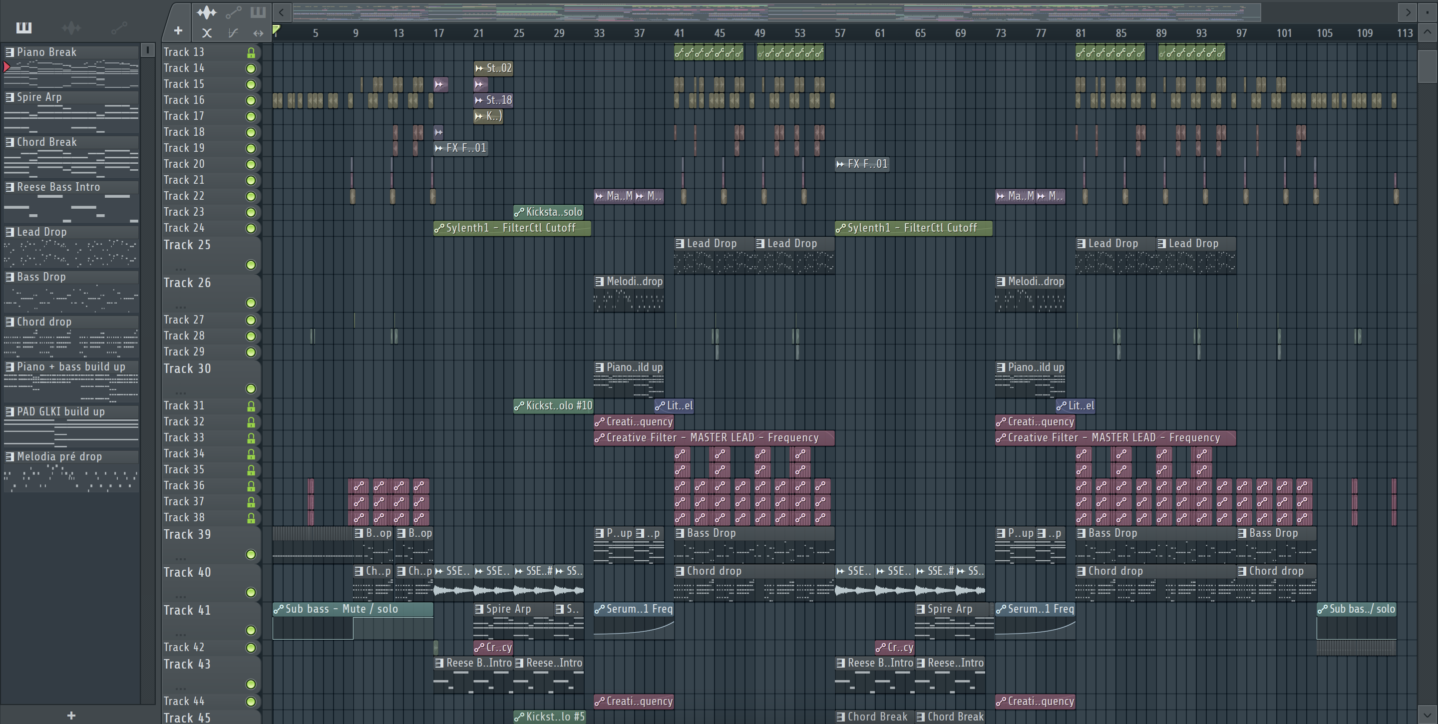Viewport: 1438px width, 724px height.
Task: Click the highlighted thumb of the top overview bar
Action: 776,11
